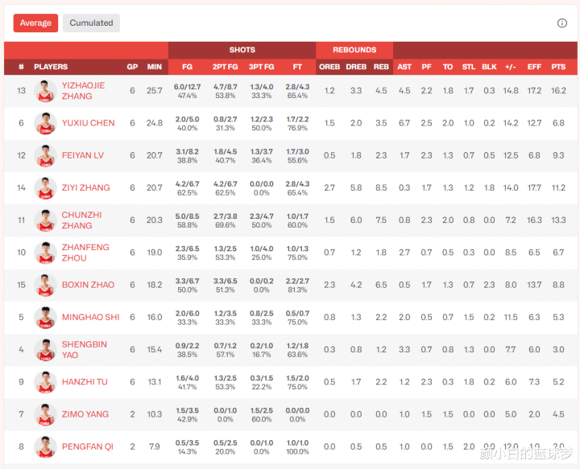580x469 pixels.
Task: Click Hanzhi Tu's headshot photo
Action: point(45,382)
